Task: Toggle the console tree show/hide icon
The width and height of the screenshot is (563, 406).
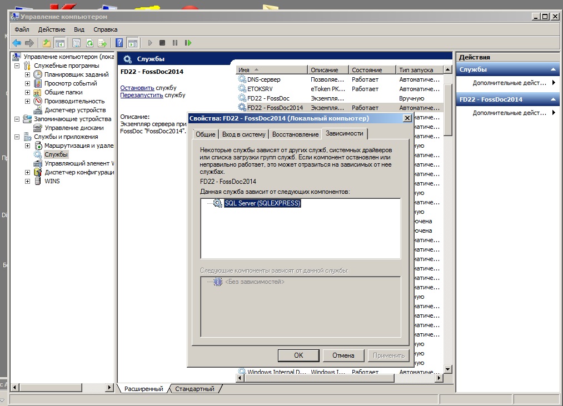Action: [59, 43]
